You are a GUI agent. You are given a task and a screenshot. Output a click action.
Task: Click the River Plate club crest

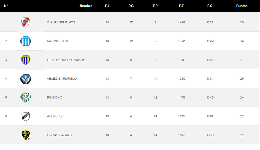tap(26, 22)
